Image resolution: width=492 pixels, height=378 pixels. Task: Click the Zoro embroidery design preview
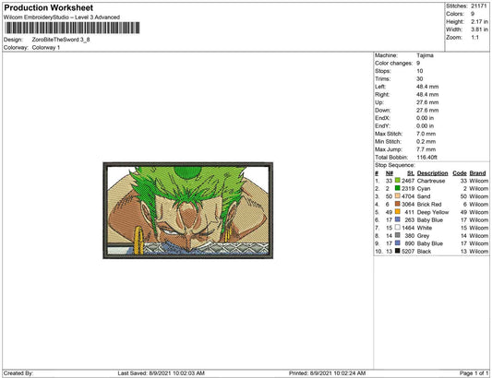tap(188, 210)
